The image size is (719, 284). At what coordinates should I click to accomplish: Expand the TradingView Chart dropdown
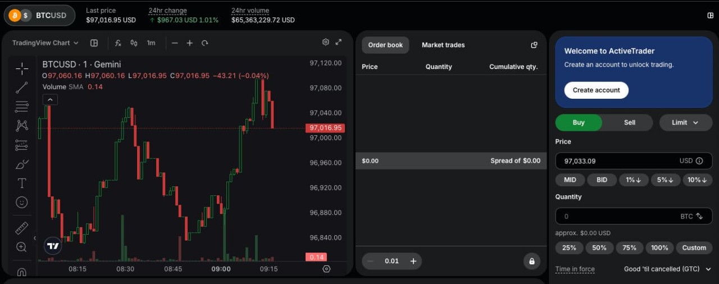click(45, 43)
